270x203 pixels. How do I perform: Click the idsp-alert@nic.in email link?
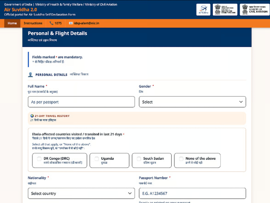tap(87, 23)
